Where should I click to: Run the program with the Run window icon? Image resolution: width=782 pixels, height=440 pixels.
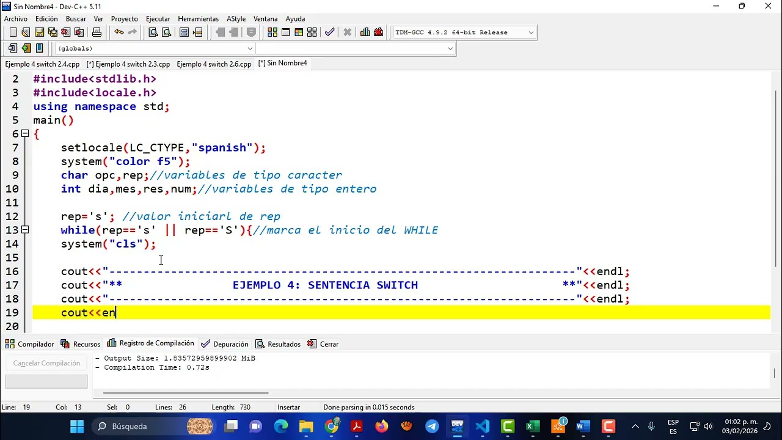tap(286, 32)
